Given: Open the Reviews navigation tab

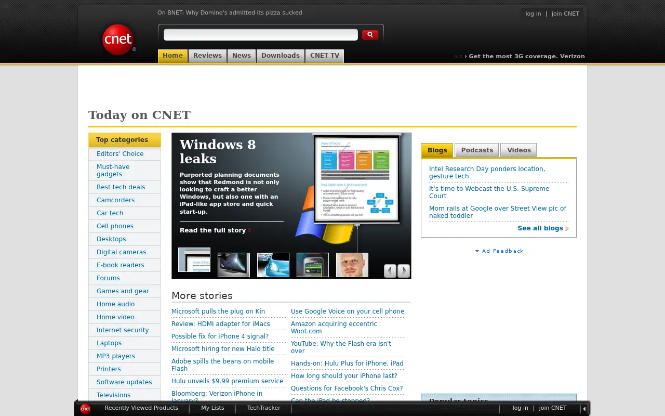Looking at the screenshot, I should pyautogui.click(x=207, y=56).
